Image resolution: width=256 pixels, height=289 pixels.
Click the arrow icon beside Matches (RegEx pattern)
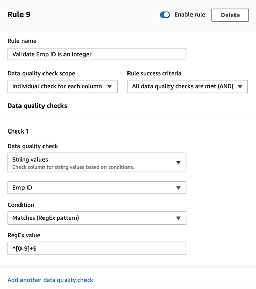[178, 218]
